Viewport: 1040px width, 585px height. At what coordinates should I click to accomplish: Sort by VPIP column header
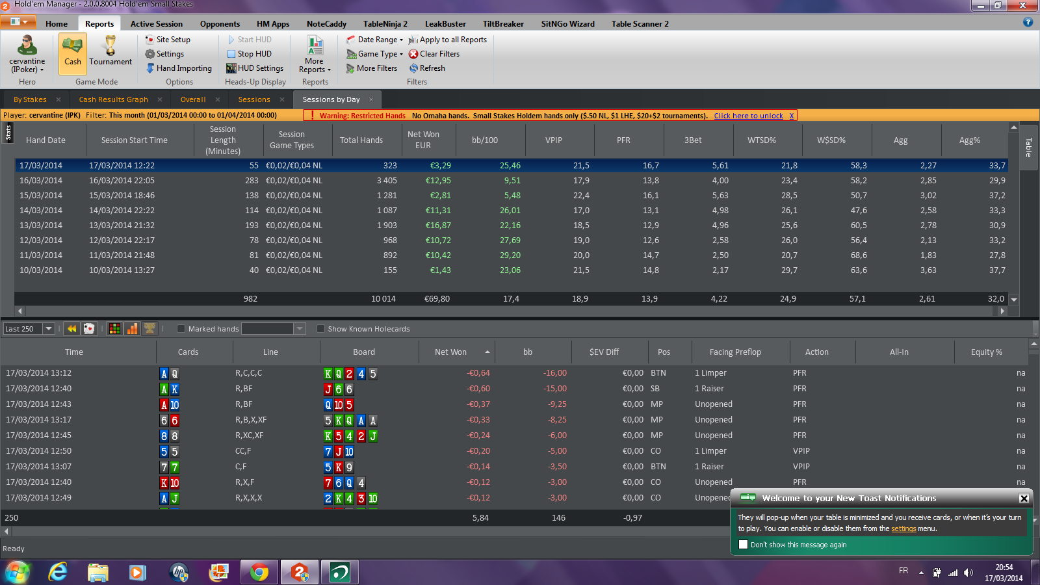[x=554, y=140]
